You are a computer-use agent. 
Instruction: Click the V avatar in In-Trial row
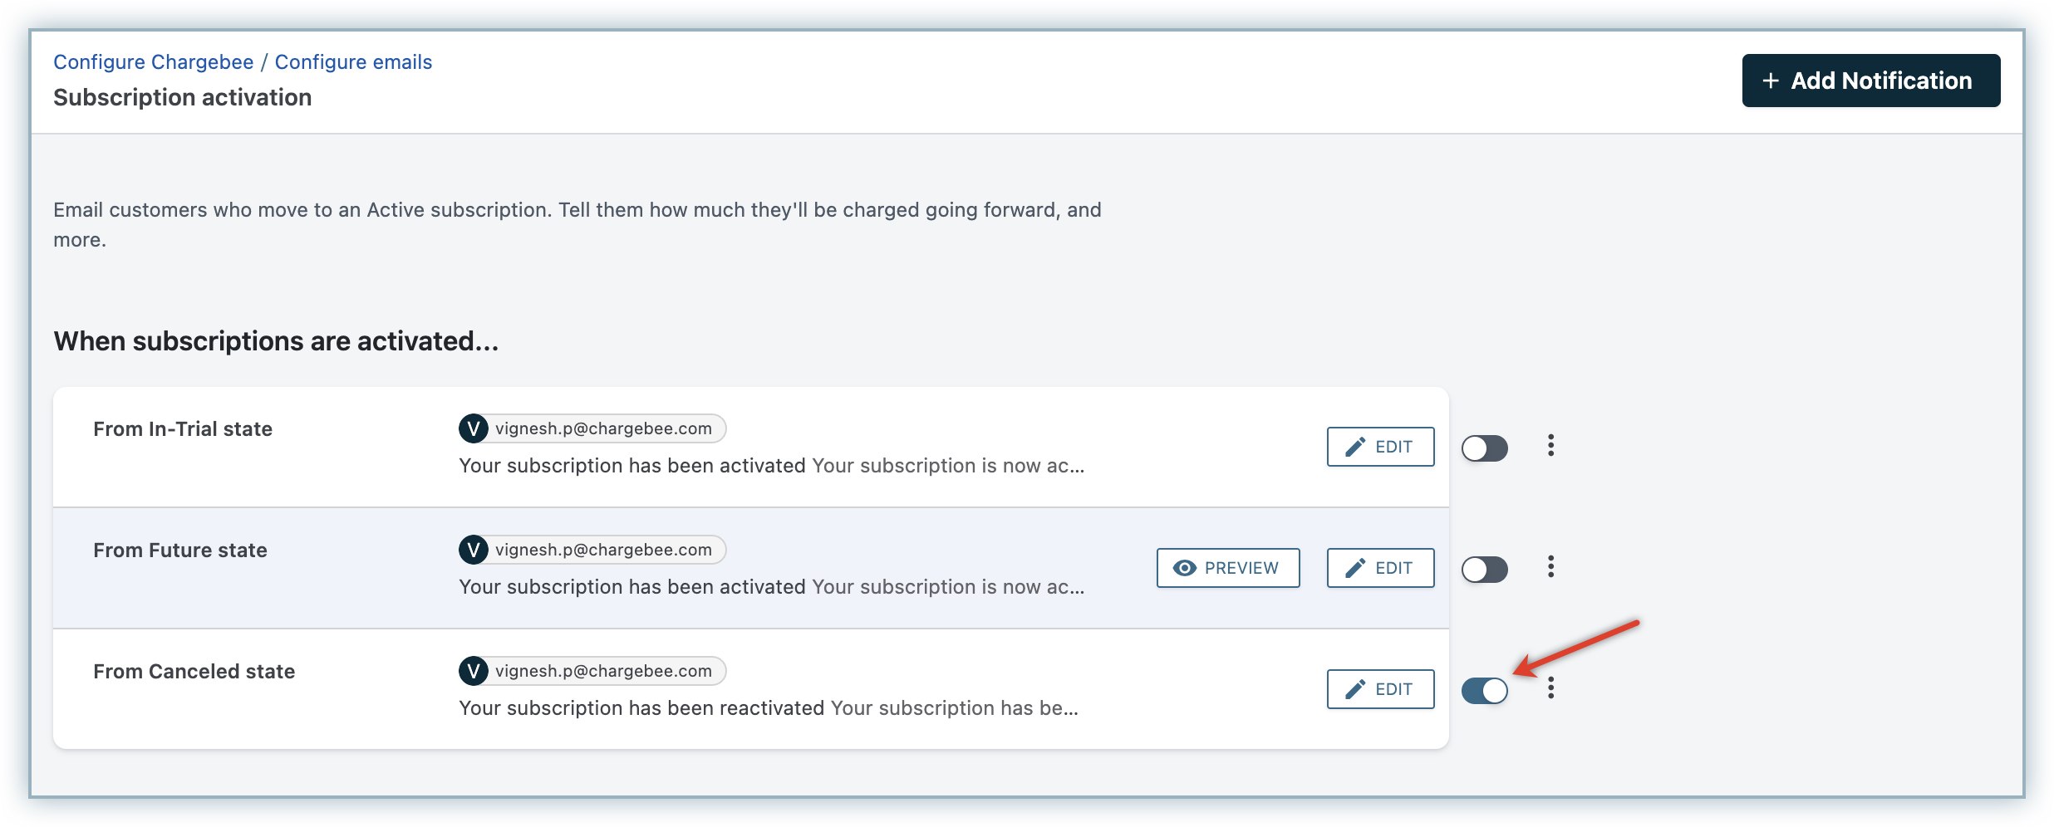tap(474, 428)
